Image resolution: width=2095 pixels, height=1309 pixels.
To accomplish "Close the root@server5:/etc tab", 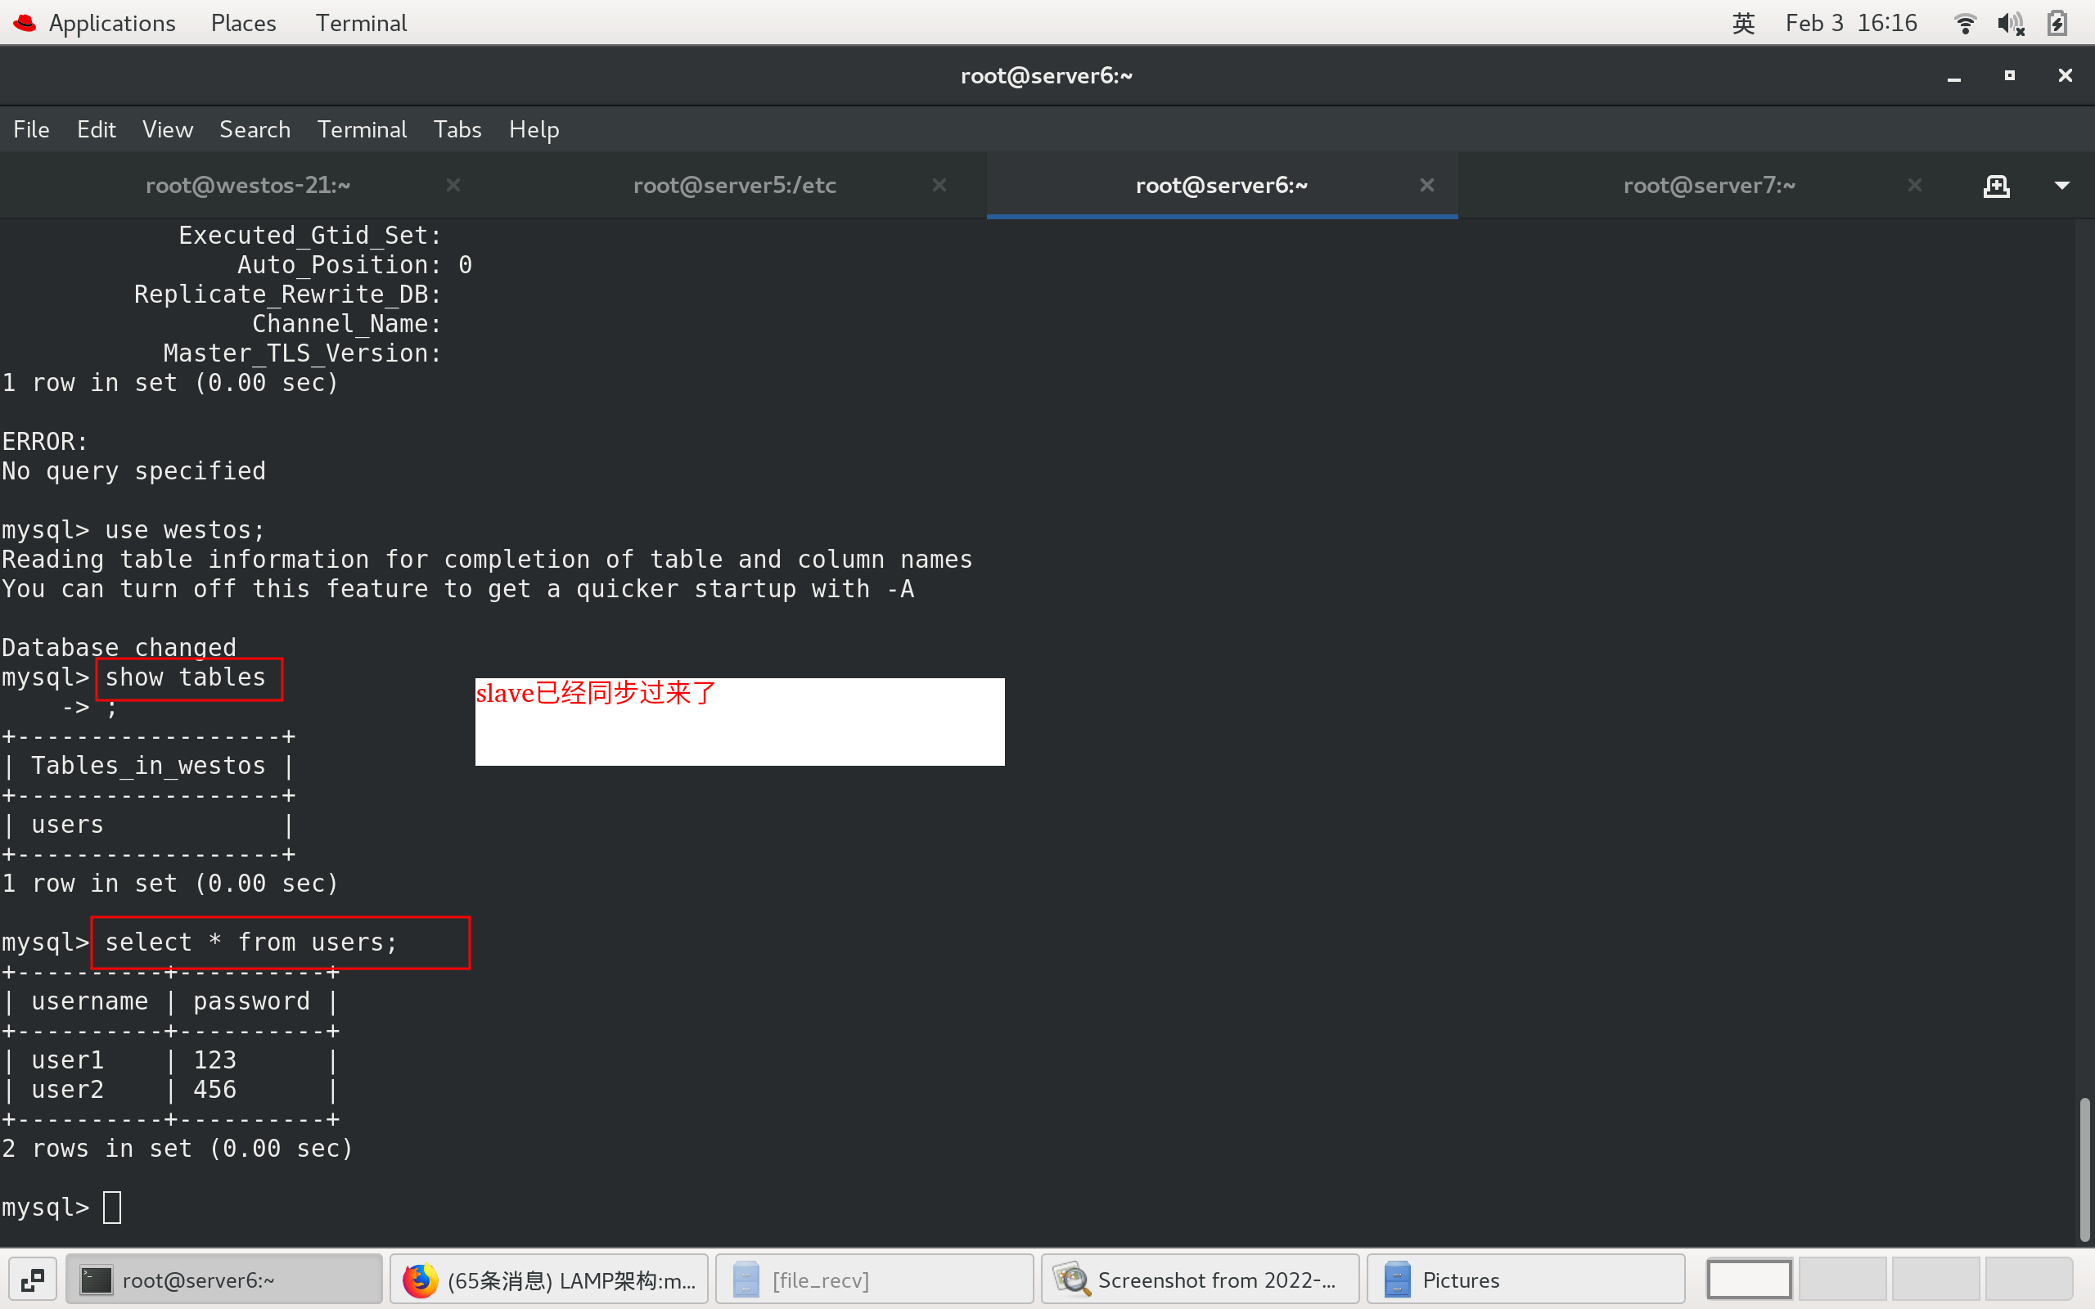I will click(x=939, y=185).
